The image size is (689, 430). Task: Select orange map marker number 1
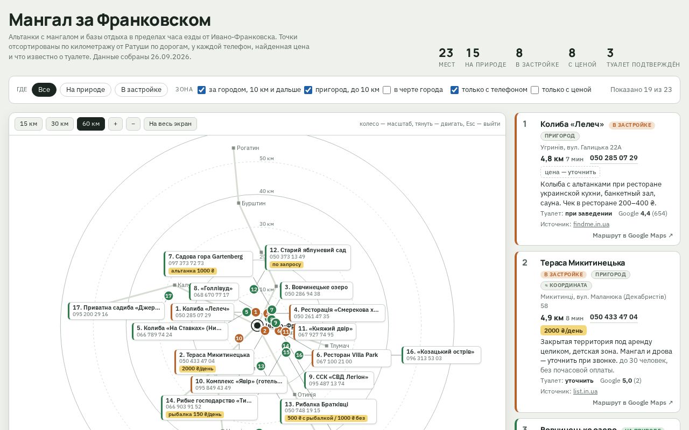256,312
